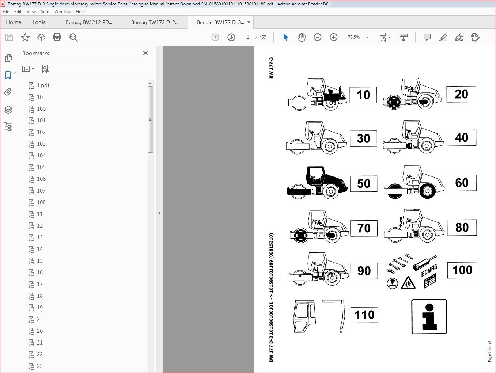496x373 pixels.
Task: Open bookmark 10
Action: 40,97
